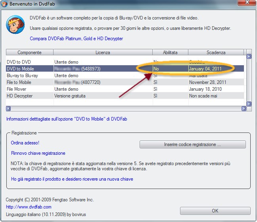This screenshot has width=257, height=222.
Task: Sort by the Abilitata column header
Action: point(170,52)
